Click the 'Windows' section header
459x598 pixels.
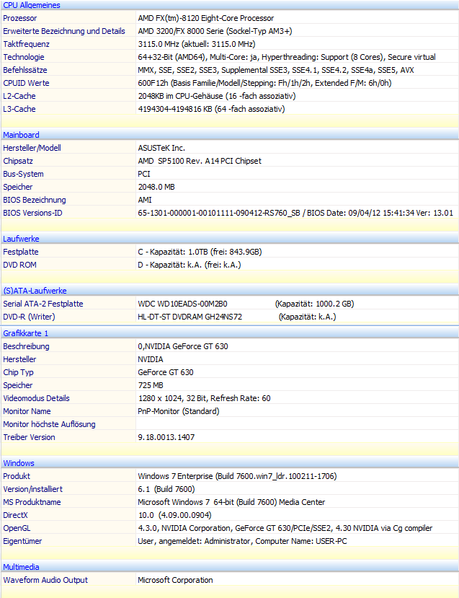tap(19, 462)
